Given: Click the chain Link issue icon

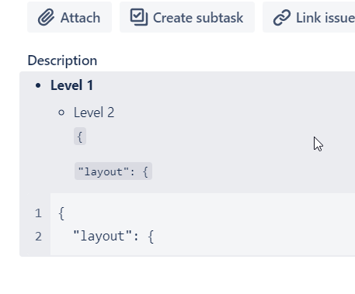Looking at the screenshot, I should [x=282, y=18].
